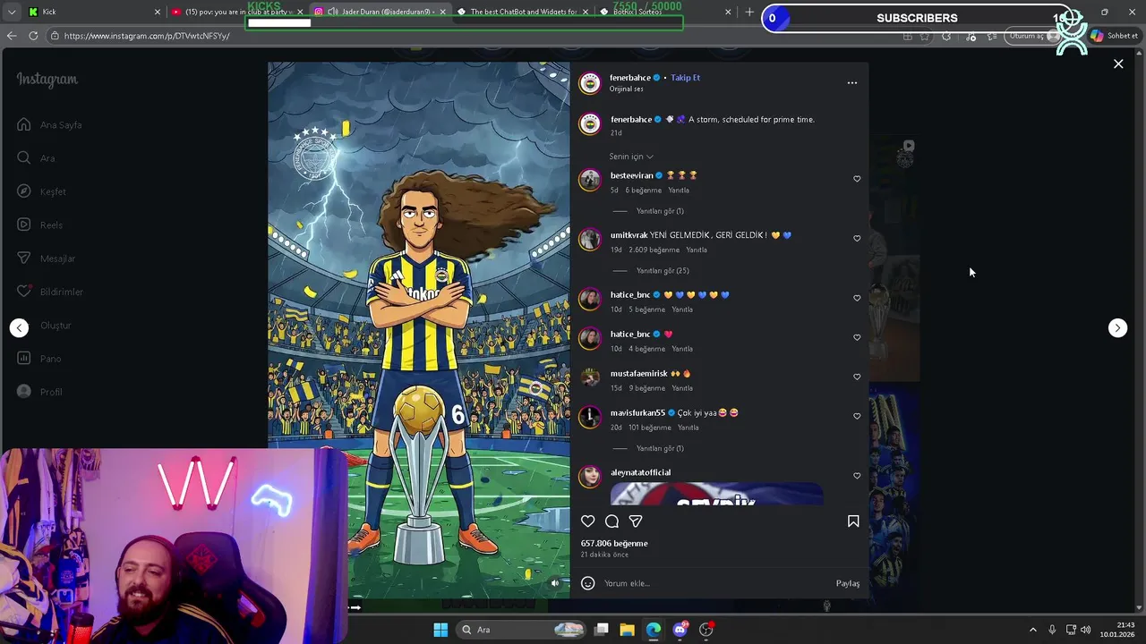Reload the page with refresh icon
Image resolution: width=1146 pixels, height=644 pixels.
33,36
